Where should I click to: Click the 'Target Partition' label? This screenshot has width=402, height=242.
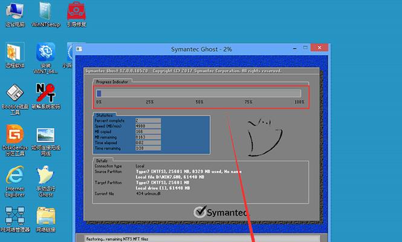pos(108,183)
